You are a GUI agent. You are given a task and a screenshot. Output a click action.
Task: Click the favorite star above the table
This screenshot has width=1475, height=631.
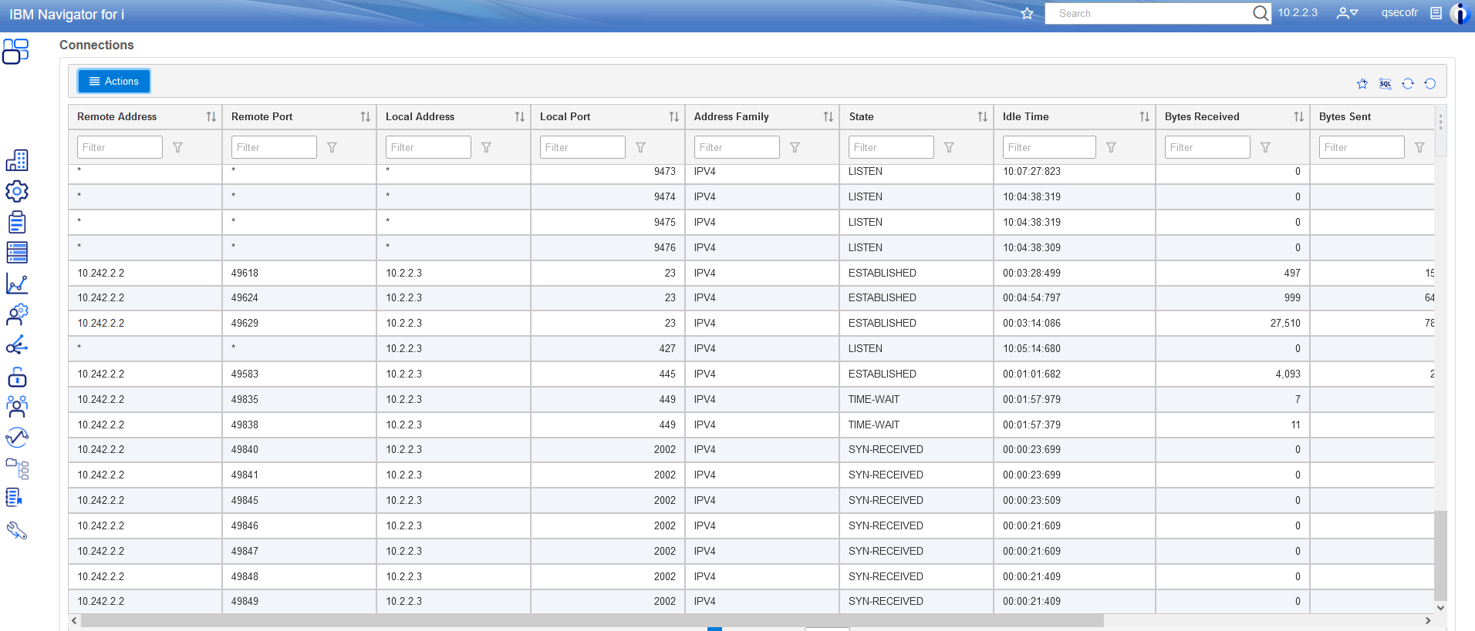(x=1362, y=84)
